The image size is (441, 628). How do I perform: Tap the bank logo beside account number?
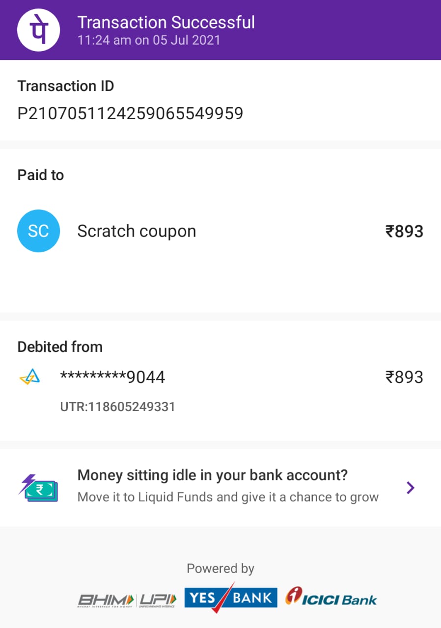(x=29, y=377)
